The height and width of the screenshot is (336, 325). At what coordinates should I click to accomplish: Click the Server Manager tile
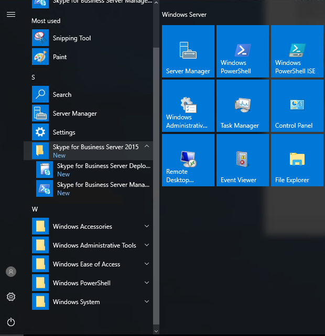pyautogui.click(x=188, y=51)
